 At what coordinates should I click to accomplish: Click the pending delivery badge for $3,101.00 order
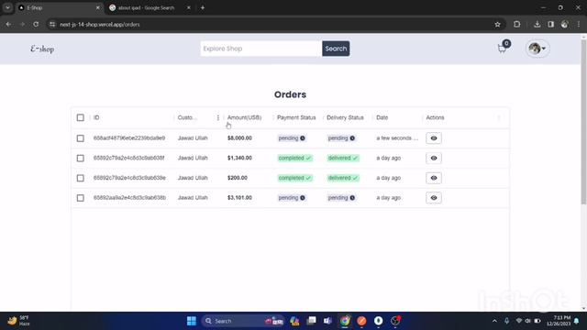click(x=341, y=198)
